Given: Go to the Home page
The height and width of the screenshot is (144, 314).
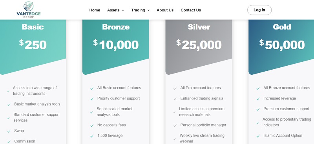Looking at the screenshot, I should [x=95, y=10].
